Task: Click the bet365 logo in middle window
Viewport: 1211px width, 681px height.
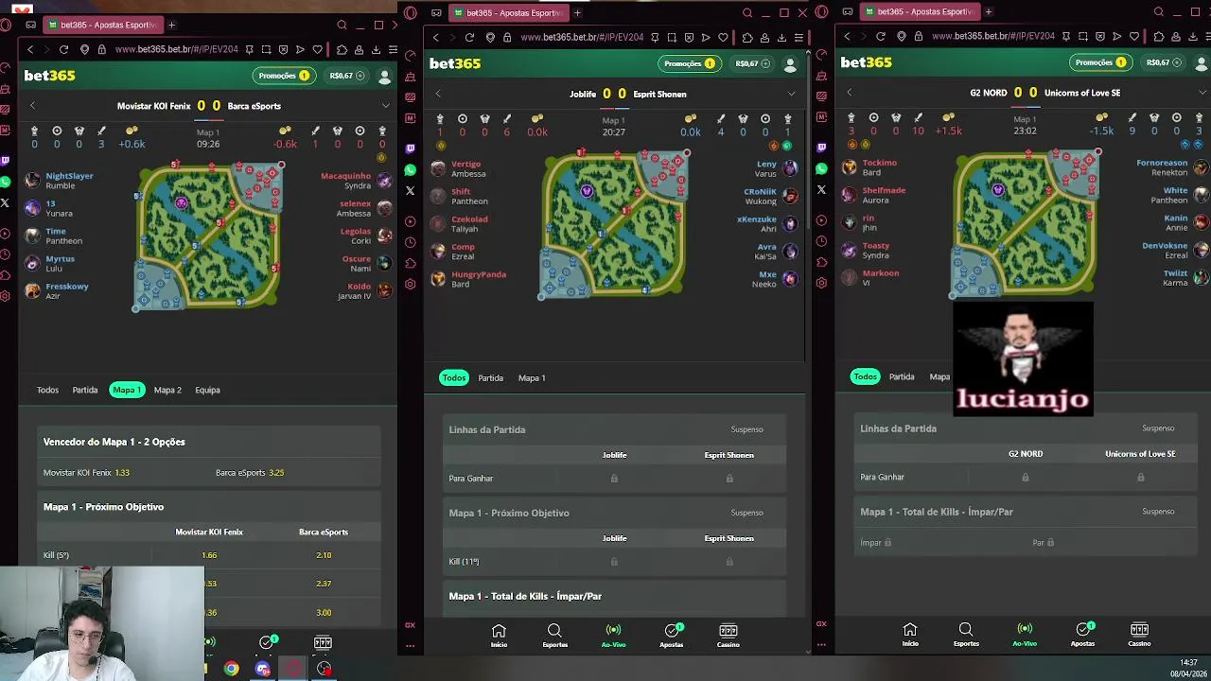Action: tap(455, 63)
